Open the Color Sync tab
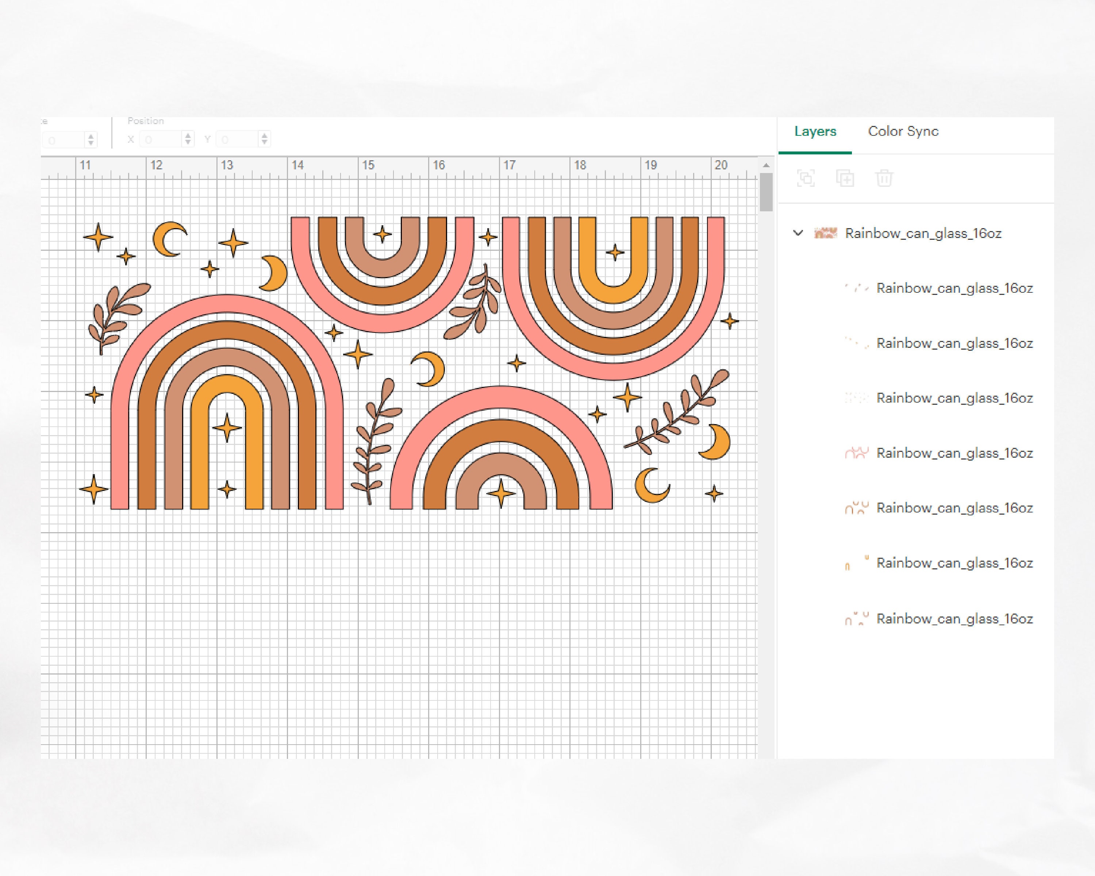The image size is (1095, 876). tap(903, 131)
